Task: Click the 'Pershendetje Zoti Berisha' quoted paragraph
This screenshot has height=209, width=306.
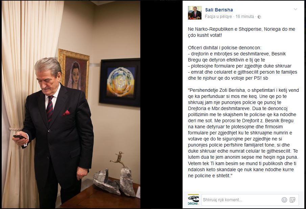Action: pyautogui.click(x=243, y=133)
